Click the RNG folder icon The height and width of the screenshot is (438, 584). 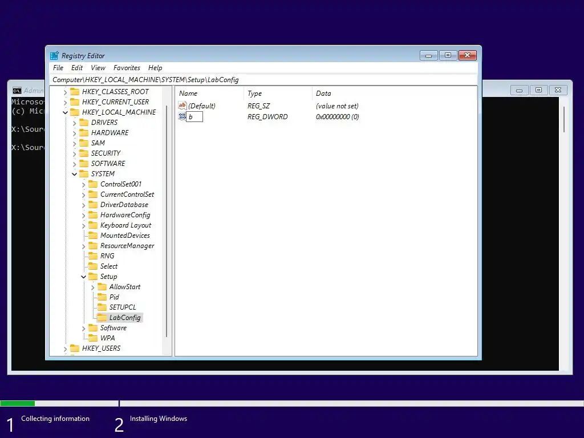click(93, 256)
